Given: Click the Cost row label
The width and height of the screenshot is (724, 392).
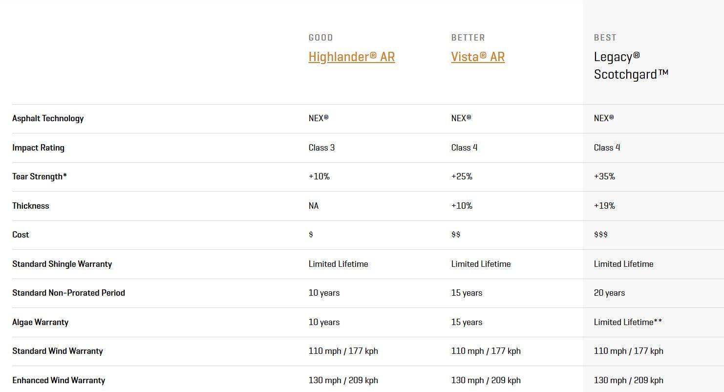Looking at the screenshot, I should point(21,235).
